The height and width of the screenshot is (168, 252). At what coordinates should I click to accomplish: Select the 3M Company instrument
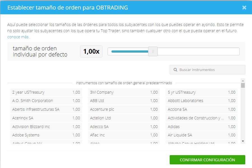click(124, 92)
